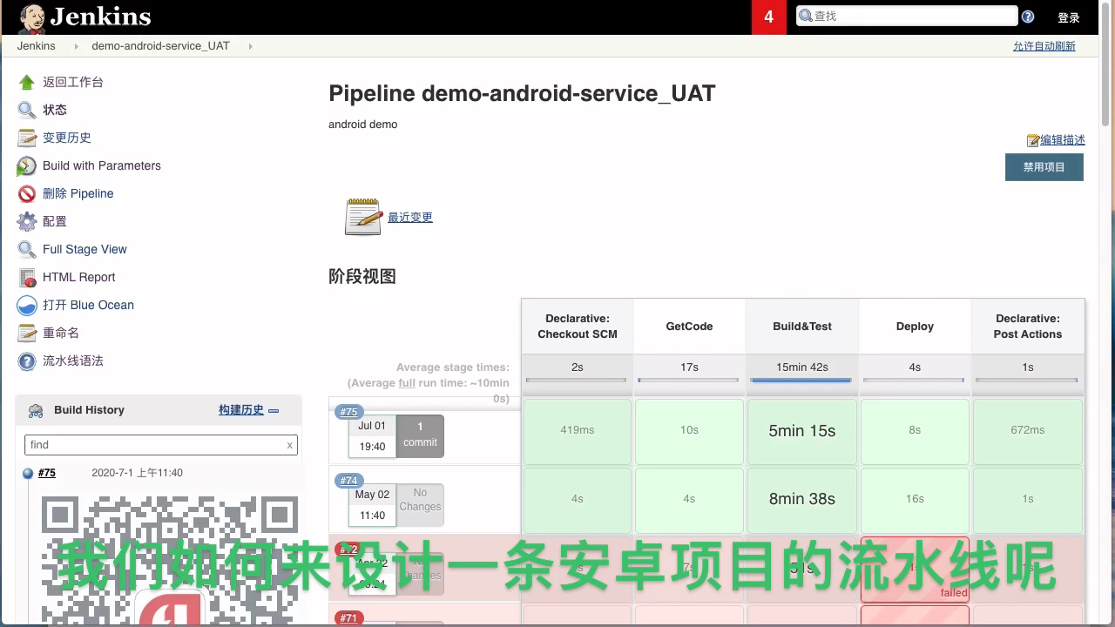Open demo-android-service_UAT breadcrumb
1115x627 pixels.
coord(160,46)
